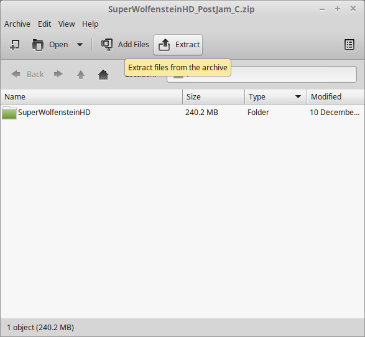
Task: Select the SuperWolfensteinHD folder row
Action: coord(182,113)
